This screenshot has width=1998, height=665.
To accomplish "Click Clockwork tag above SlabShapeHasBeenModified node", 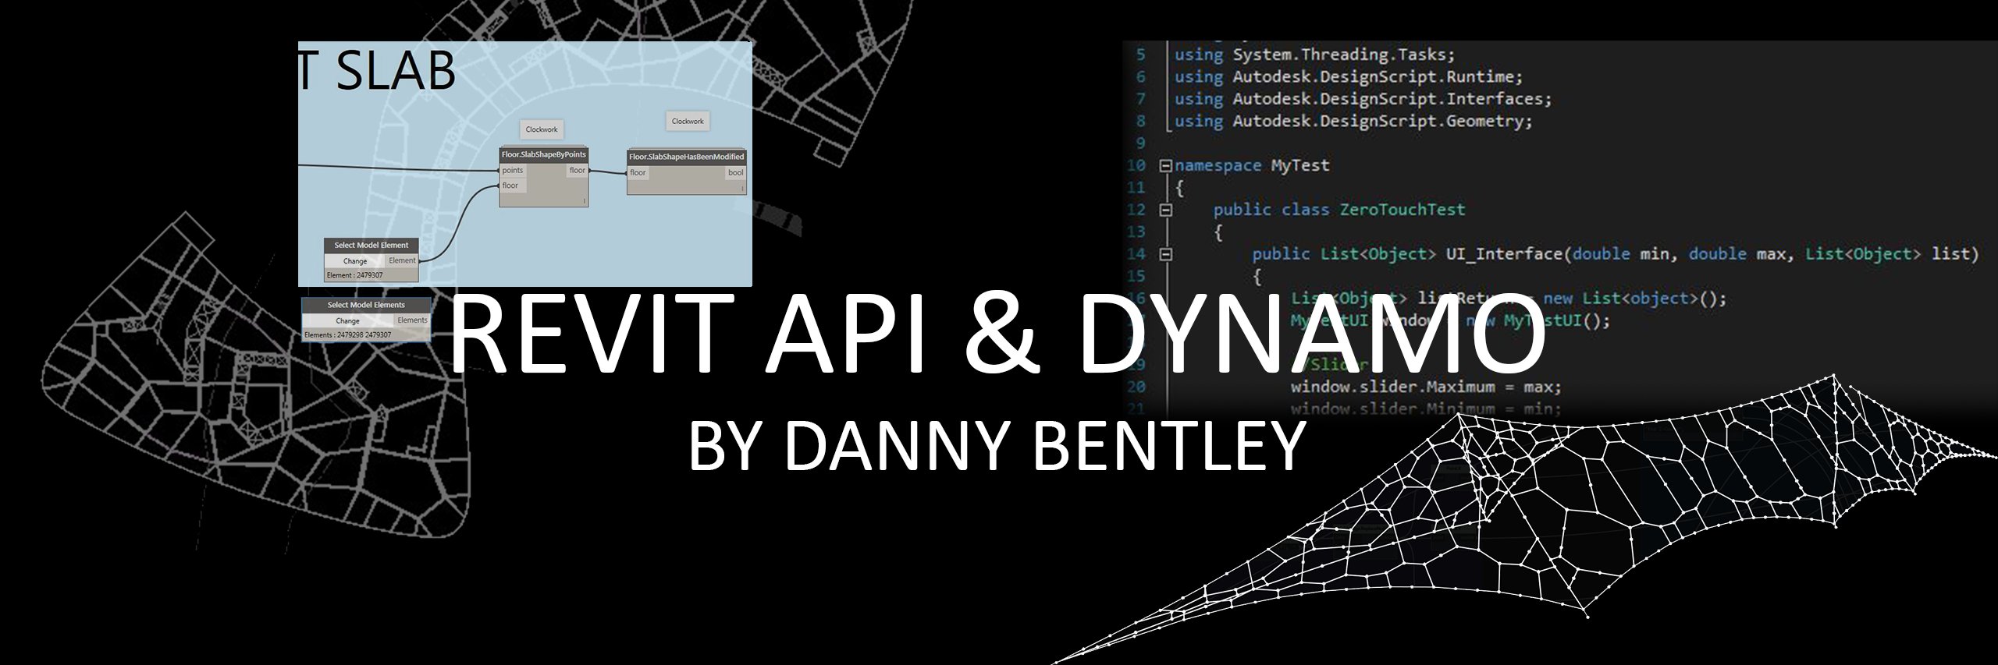I will (x=688, y=121).
